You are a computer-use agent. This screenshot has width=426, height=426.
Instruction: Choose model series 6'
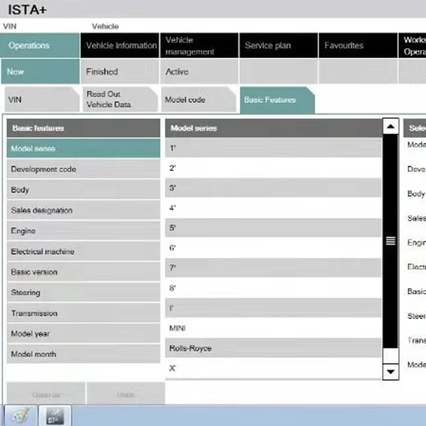pyautogui.click(x=273, y=248)
